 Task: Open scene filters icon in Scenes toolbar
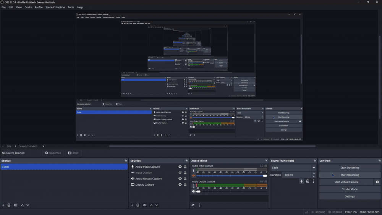click(x=15, y=205)
